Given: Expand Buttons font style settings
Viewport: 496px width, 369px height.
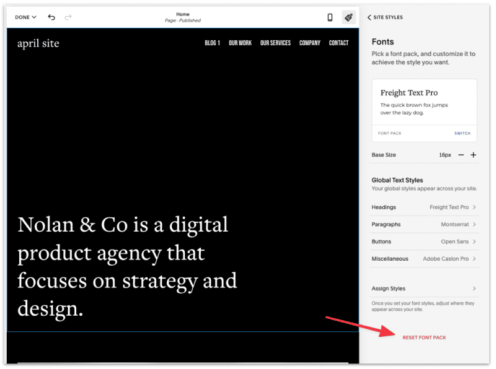Looking at the screenshot, I should click(x=424, y=241).
